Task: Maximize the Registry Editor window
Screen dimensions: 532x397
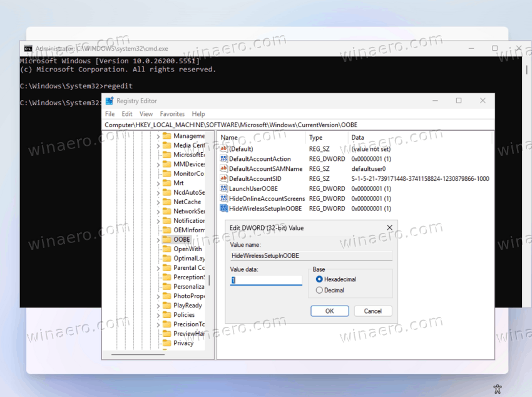Action: pos(459,100)
